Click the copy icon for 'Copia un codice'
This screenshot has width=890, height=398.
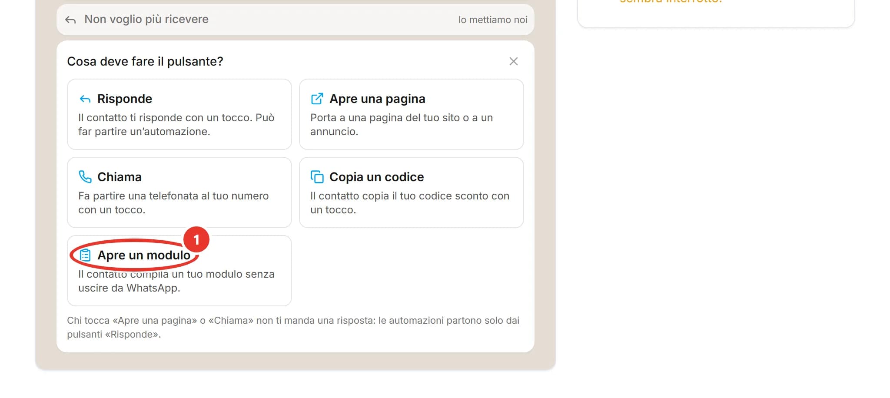click(x=317, y=177)
